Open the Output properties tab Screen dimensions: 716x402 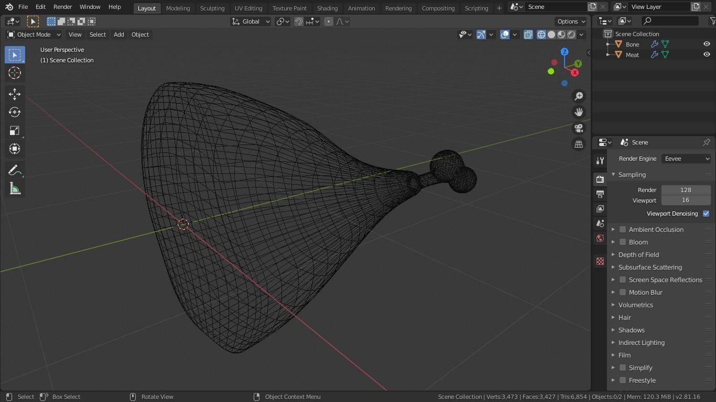pos(600,194)
